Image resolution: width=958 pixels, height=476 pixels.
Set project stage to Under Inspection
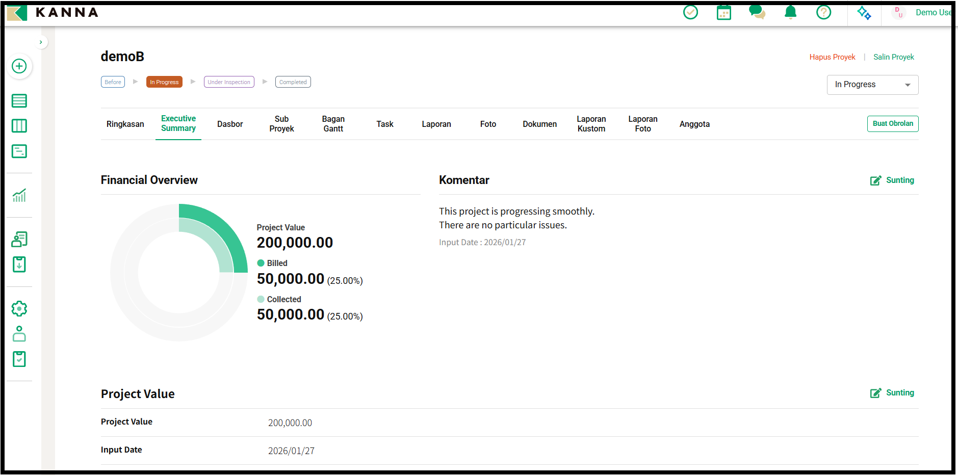pos(229,82)
